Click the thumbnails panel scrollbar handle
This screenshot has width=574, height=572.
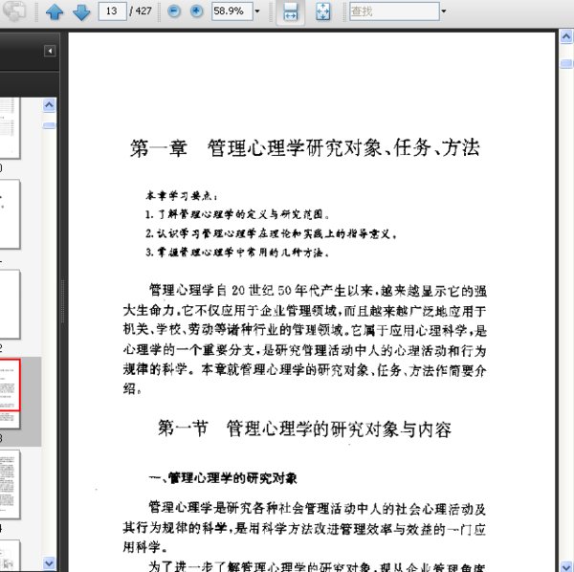pyautogui.click(x=49, y=125)
